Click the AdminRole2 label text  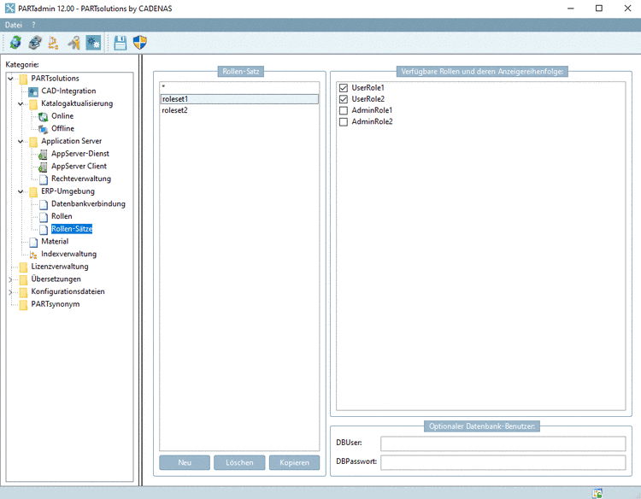(372, 122)
